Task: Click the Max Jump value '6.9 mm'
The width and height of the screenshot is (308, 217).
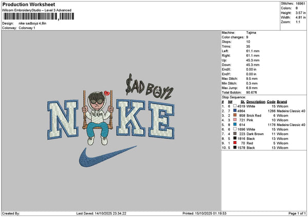Action: point(252,88)
